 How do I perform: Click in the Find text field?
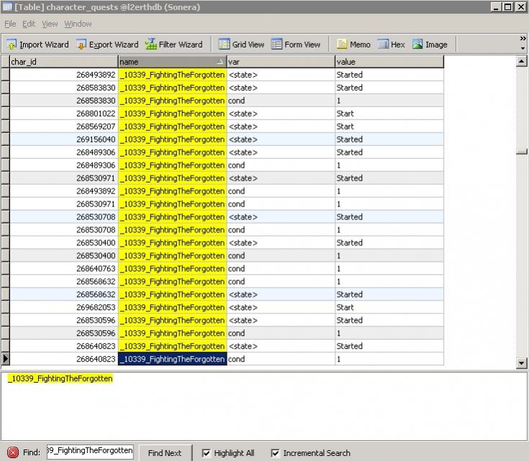pyautogui.click(x=90, y=452)
